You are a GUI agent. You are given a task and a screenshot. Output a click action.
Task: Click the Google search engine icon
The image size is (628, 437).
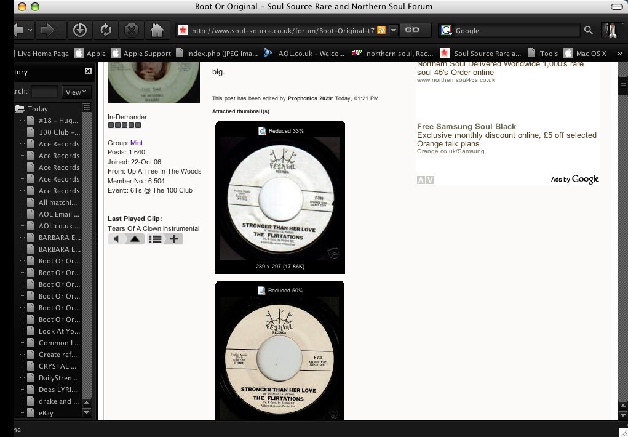point(446,31)
